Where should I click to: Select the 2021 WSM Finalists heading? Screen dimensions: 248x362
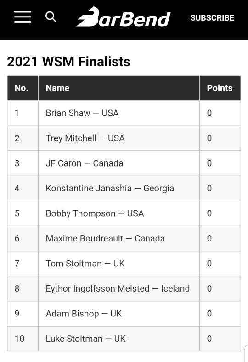pyautogui.click(x=68, y=62)
